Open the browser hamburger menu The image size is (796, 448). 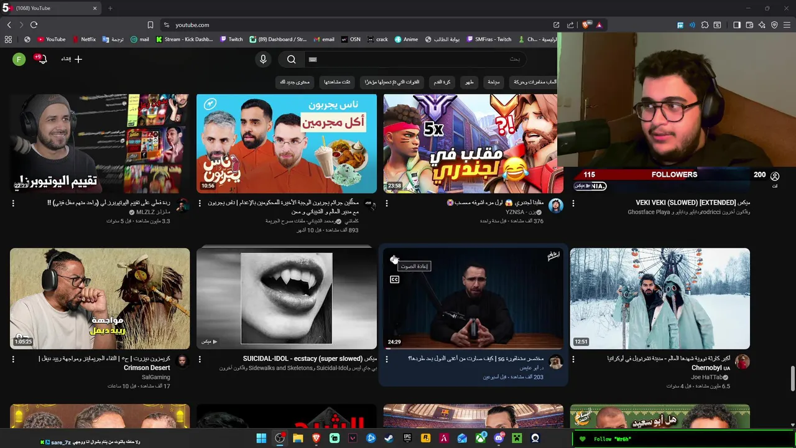787,25
